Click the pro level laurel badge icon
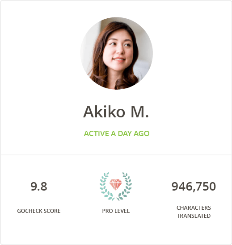This screenshot has width=232, height=245. click(116, 186)
